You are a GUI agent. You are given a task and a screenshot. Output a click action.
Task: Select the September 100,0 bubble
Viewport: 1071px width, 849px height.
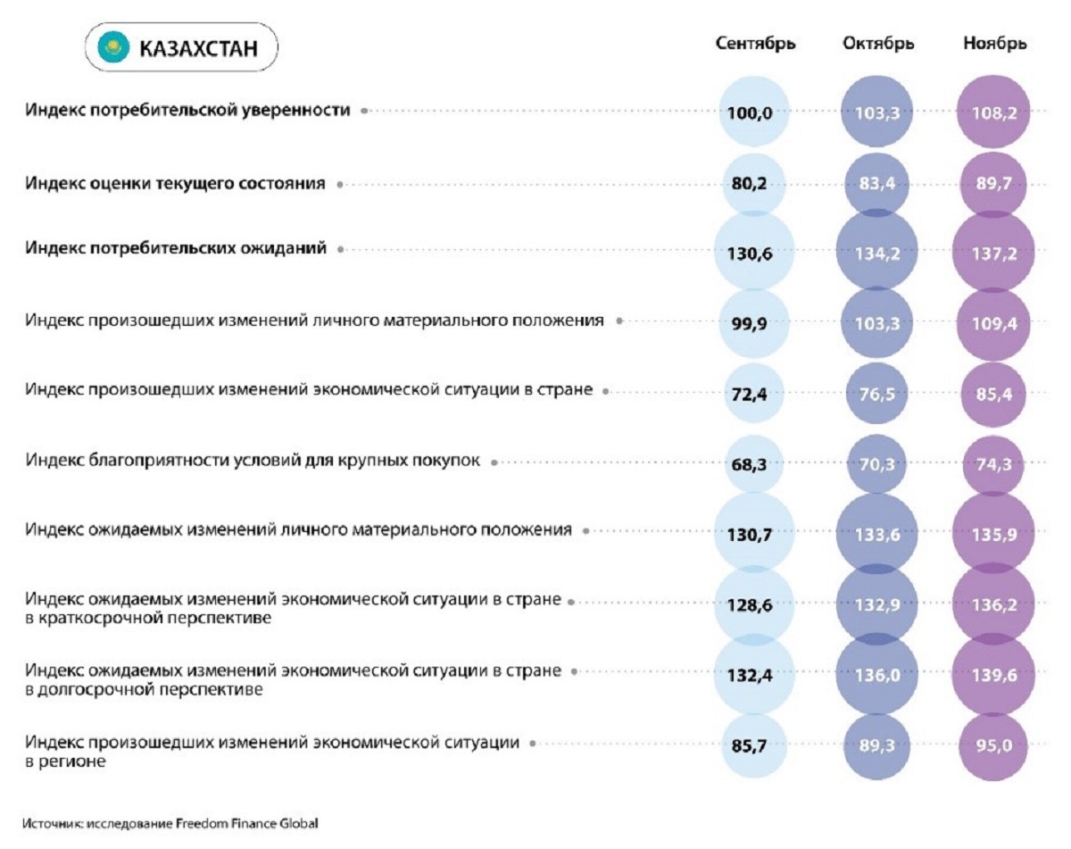pyautogui.click(x=754, y=112)
